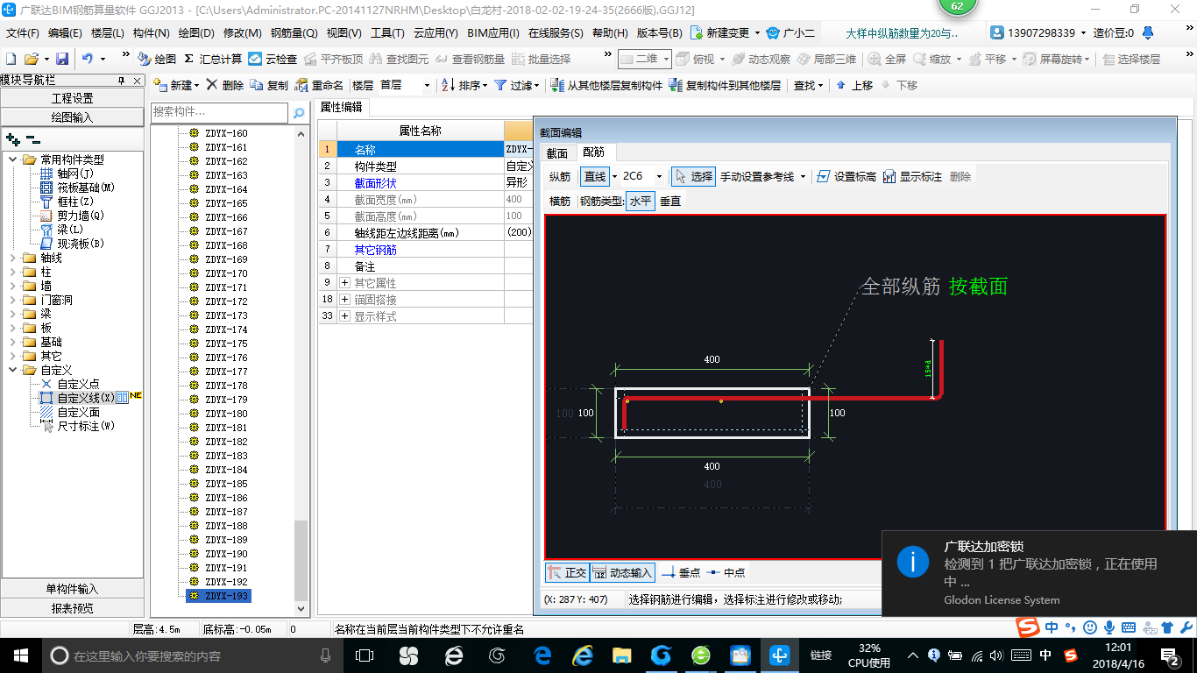Expand 其它属性 property row
Viewport: 1197px width, 673px height.
pos(344,283)
